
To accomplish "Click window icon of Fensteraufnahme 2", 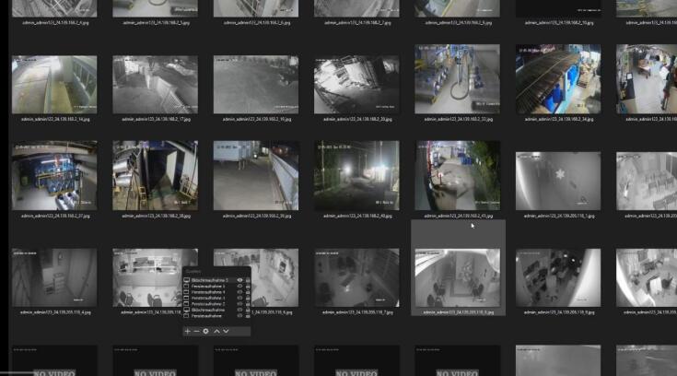I will 186,304.
